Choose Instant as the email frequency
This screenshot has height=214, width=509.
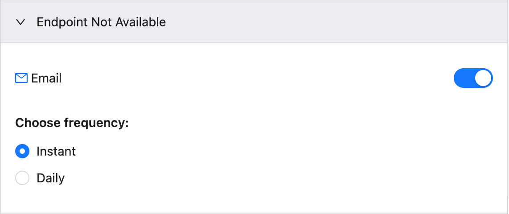pyautogui.click(x=22, y=151)
